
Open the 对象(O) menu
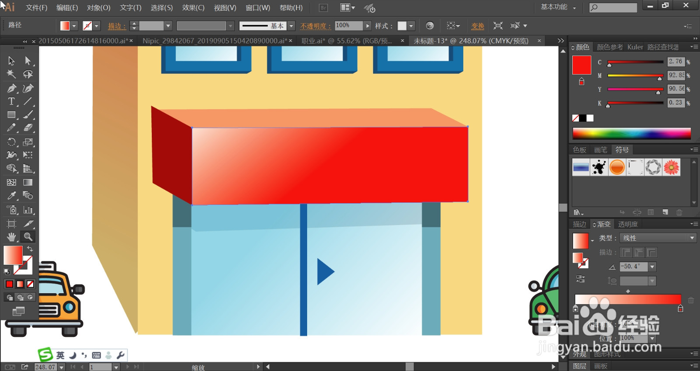(x=98, y=8)
